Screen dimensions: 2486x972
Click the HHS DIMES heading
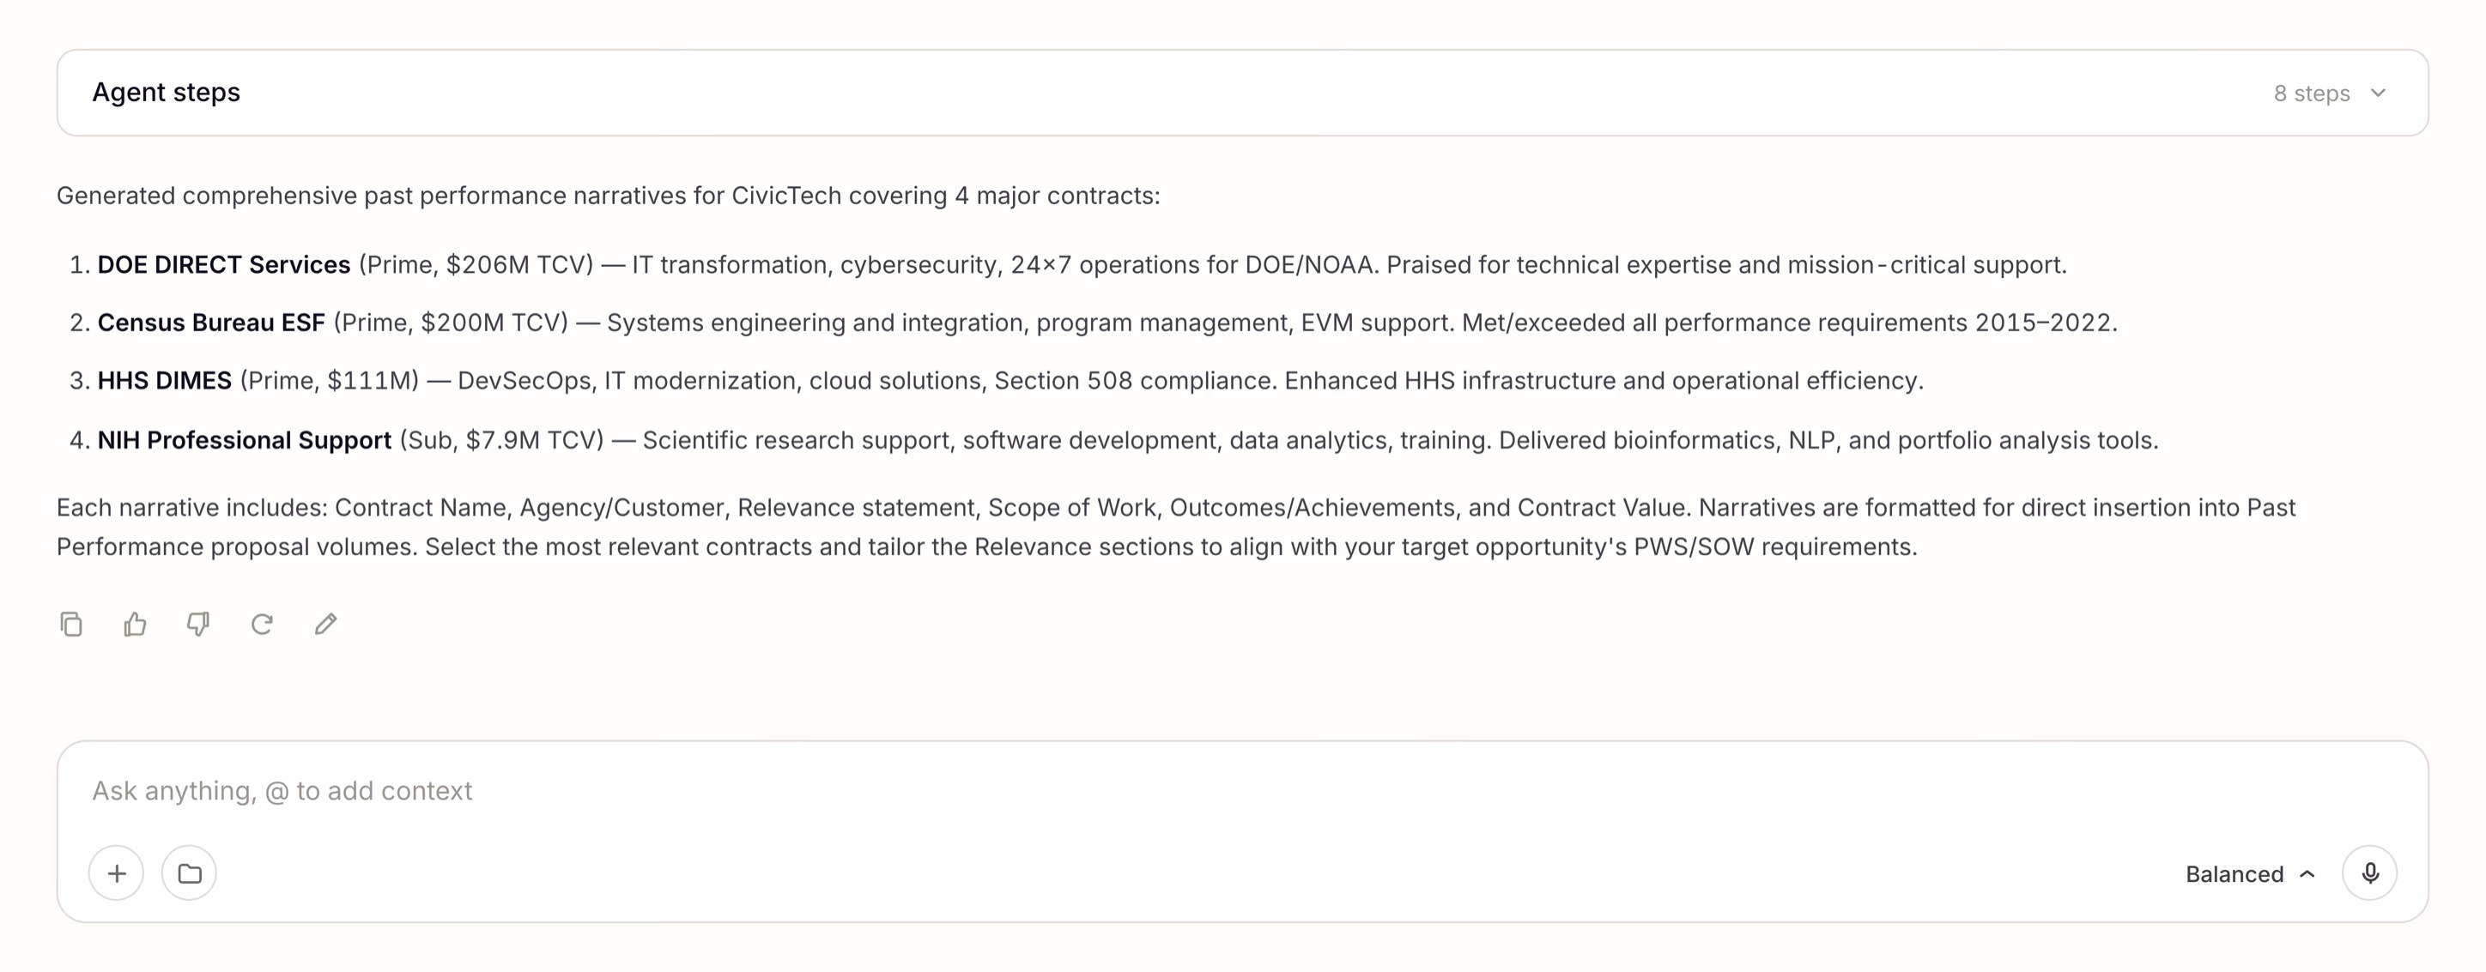coord(165,381)
